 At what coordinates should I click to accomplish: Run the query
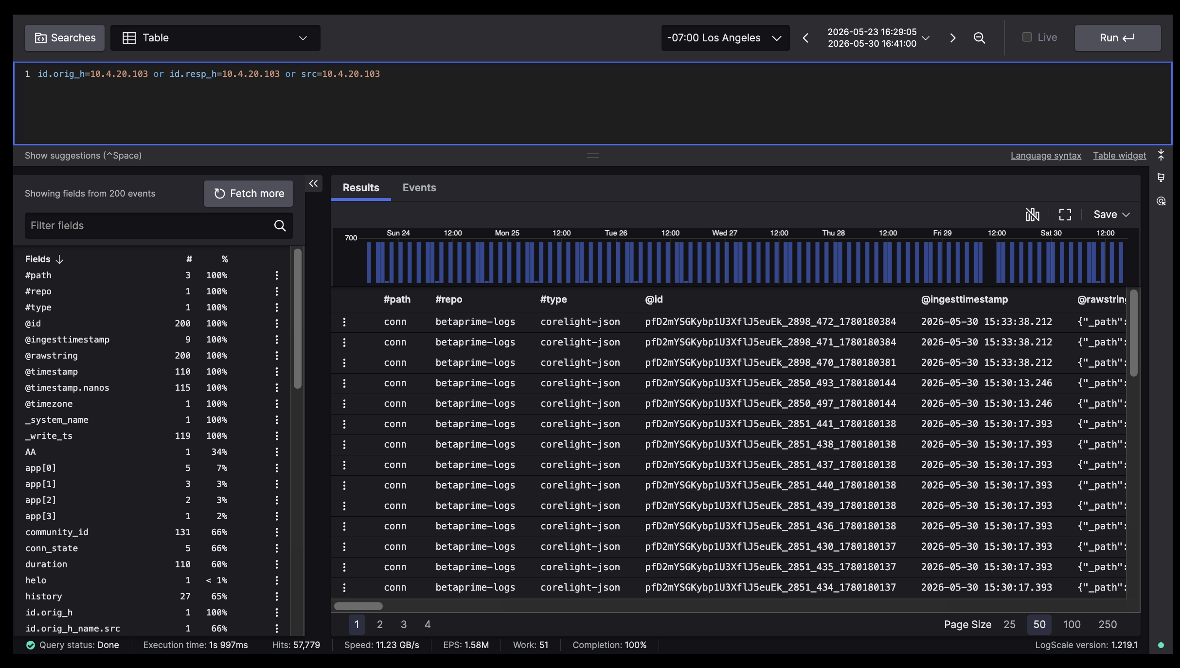1117,38
